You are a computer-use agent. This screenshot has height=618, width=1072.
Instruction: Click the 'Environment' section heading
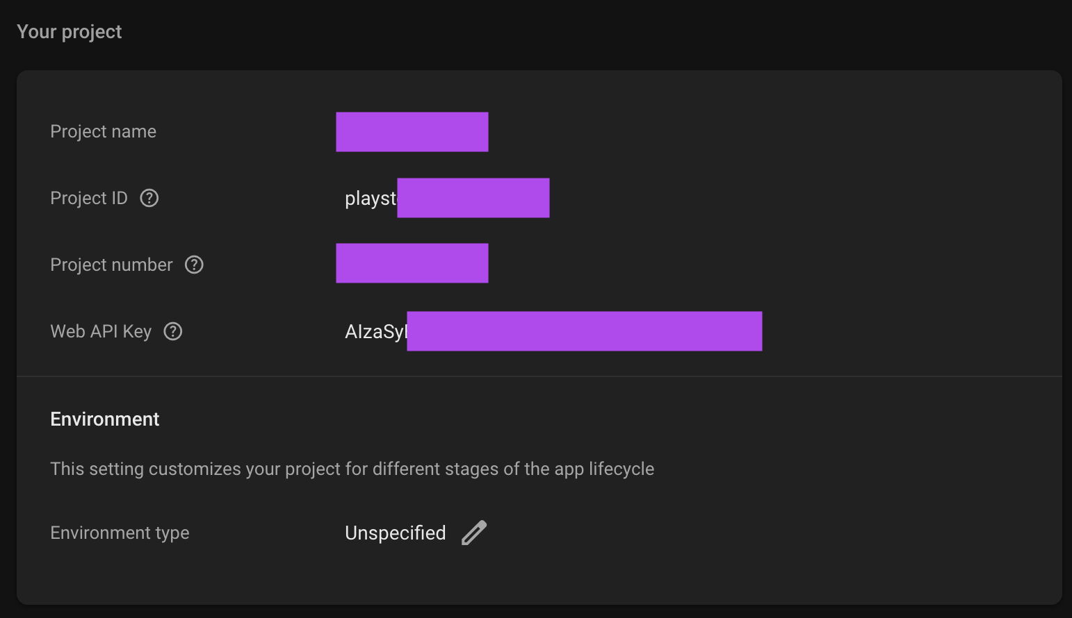(105, 419)
